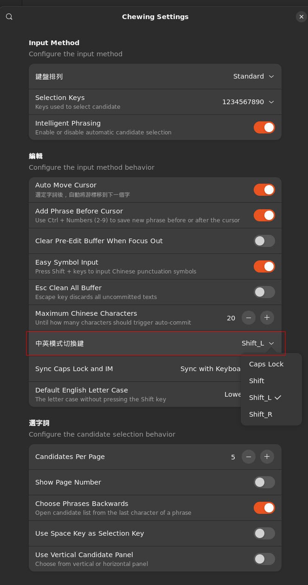The width and height of the screenshot is (308, 585).
Task: Choose Shift_R in the popup menu
Action: coord(261,414)
